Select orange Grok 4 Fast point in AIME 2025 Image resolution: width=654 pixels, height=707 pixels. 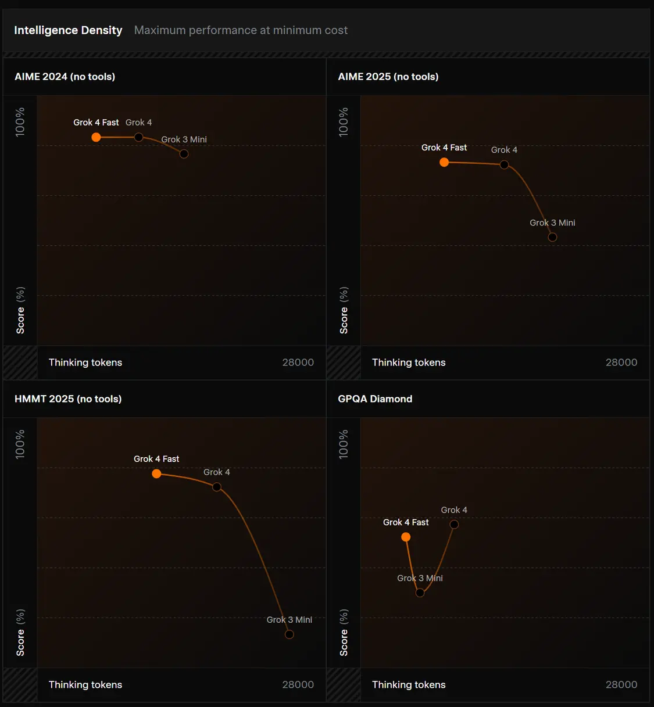click(x=444, y=163)
